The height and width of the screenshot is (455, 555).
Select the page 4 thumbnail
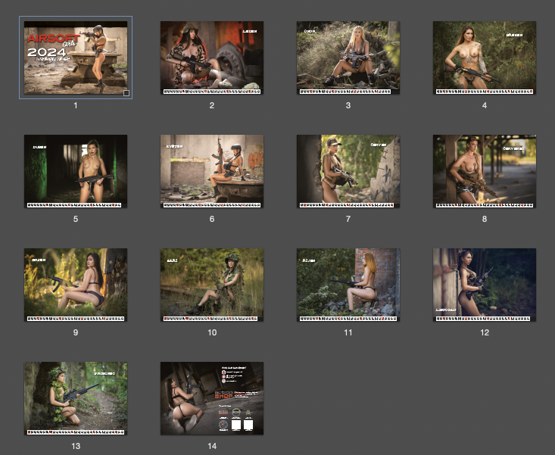[x=485, y=58]
